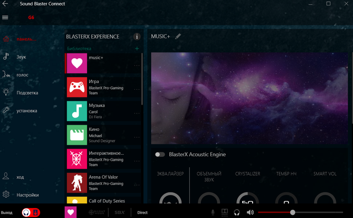Switch output between headphones and speakers
The image size is (353, 218).
(31, 212)
